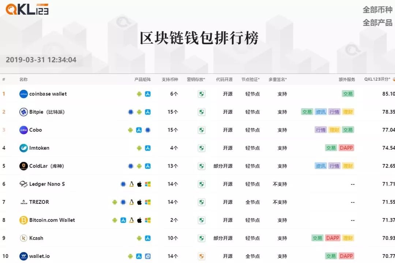Open the Imtoken name link
Image resolution: width=395 pixels, height=263 pixels.
click(x=39, y=148)
